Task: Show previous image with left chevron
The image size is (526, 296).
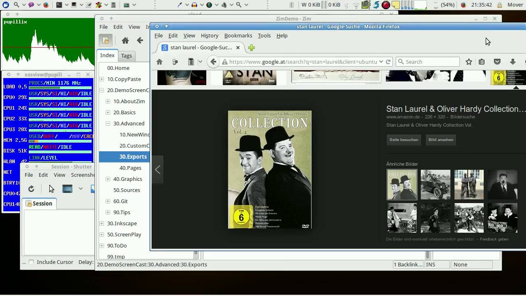Action: [x=158, y=169]
